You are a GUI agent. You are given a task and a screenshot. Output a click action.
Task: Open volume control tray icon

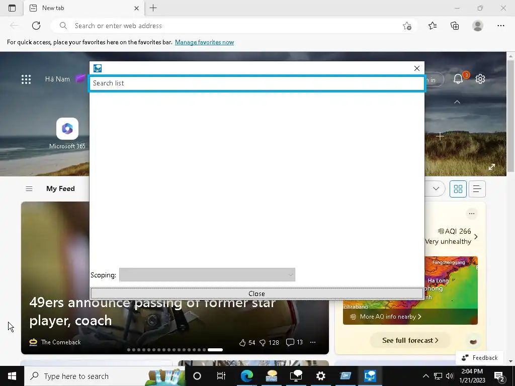point(450,376)
